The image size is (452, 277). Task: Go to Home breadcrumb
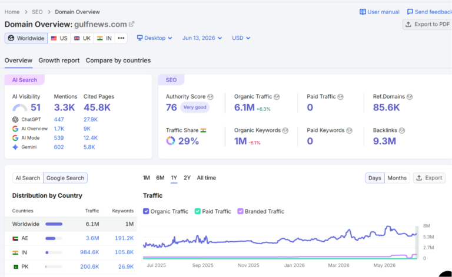(12, 12)
